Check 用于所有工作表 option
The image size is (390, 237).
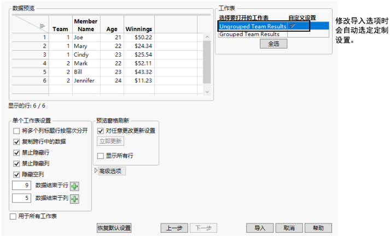(x=13, y=216)
